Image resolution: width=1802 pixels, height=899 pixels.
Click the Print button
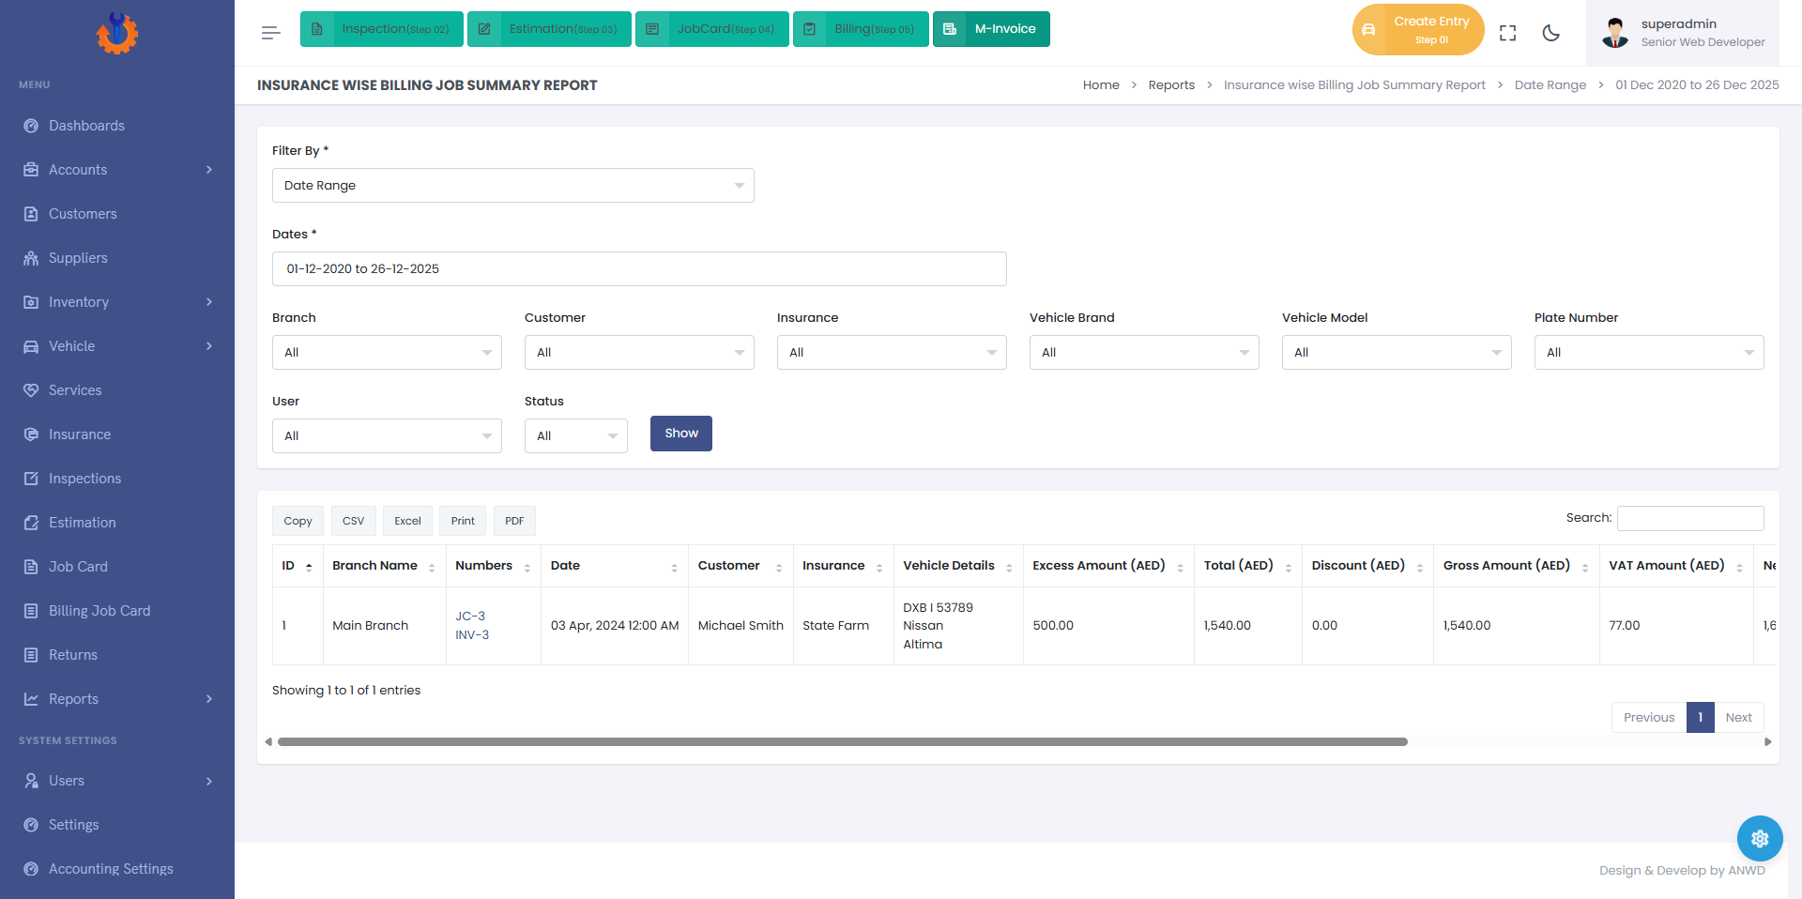click(x=463, y=521)
